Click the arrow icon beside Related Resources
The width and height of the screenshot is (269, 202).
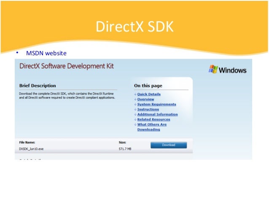point(135,119)
